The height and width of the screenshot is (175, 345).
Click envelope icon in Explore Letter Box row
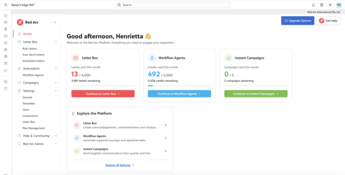[77, 125]
